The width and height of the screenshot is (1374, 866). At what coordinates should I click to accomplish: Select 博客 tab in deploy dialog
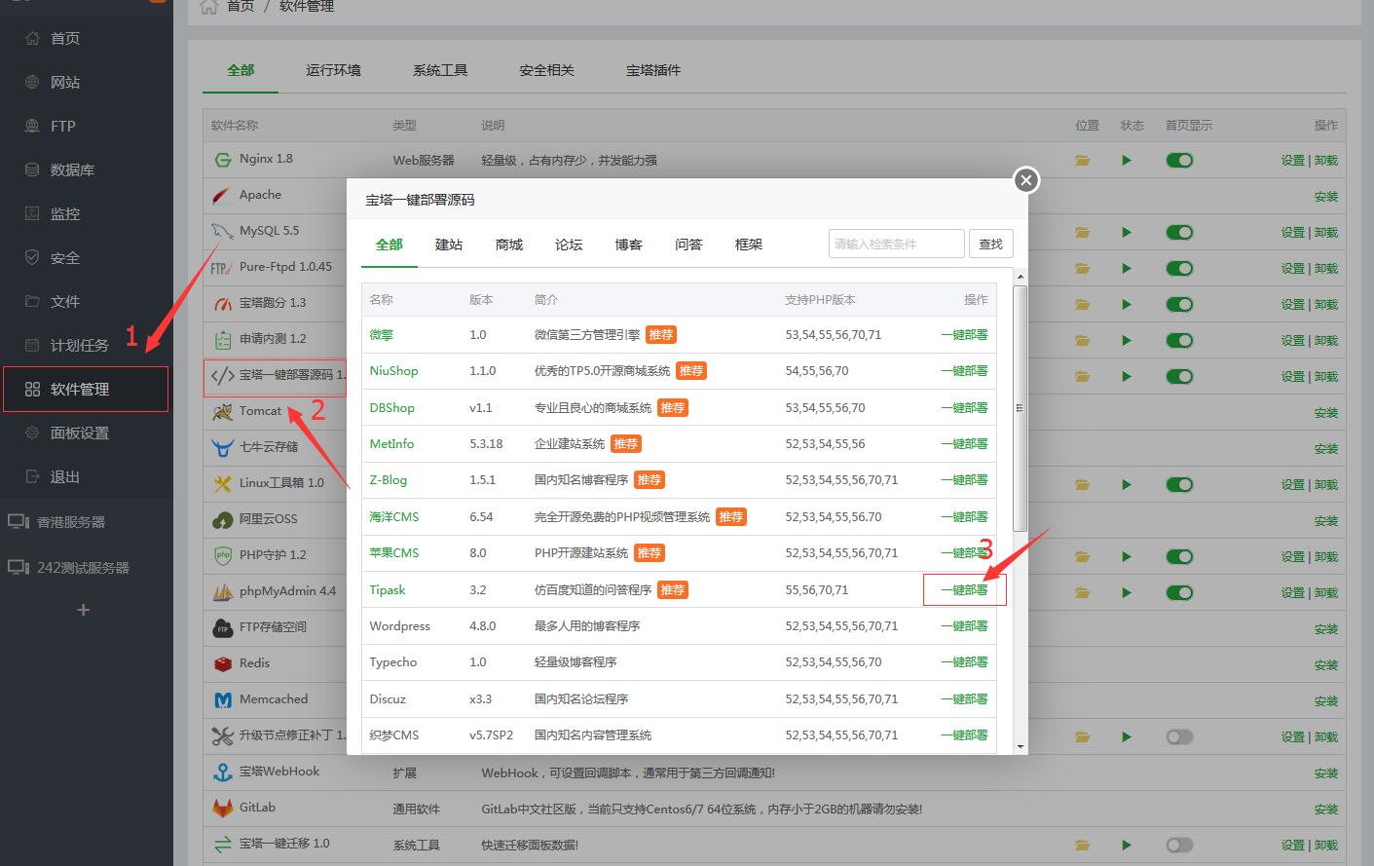click(x=629, y=245)
